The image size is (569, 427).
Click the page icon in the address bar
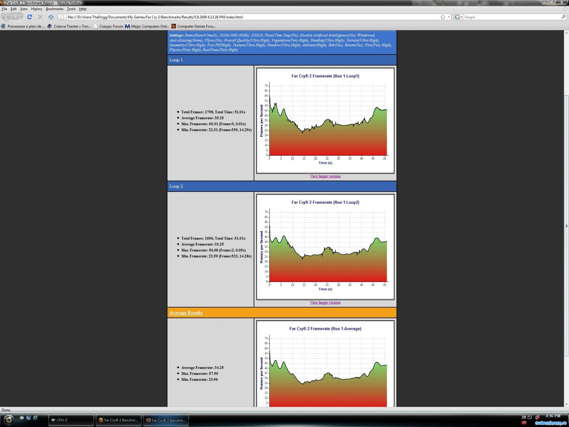point(62,17)
